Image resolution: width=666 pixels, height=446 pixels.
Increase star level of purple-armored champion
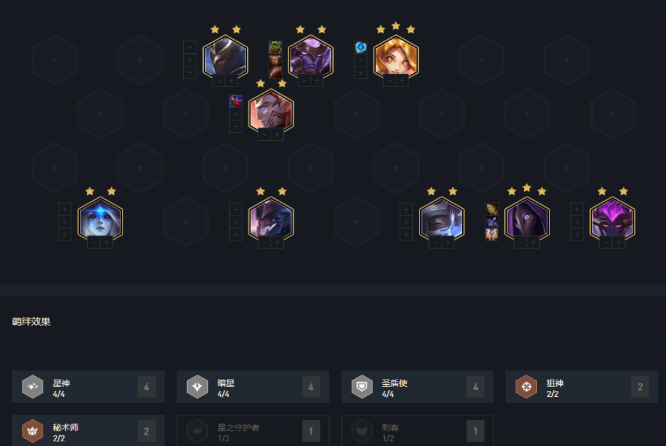pyautogui.click(x=317, y=80)
